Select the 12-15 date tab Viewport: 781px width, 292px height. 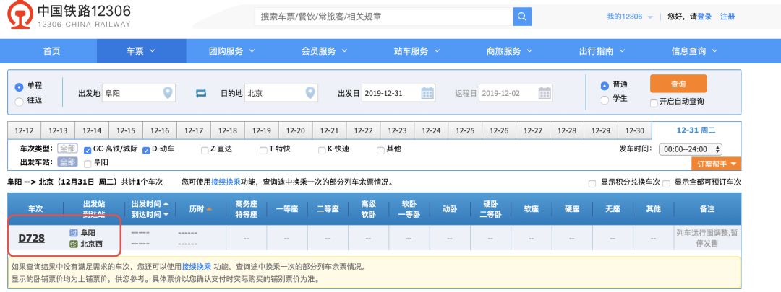[x=126, y=131]
